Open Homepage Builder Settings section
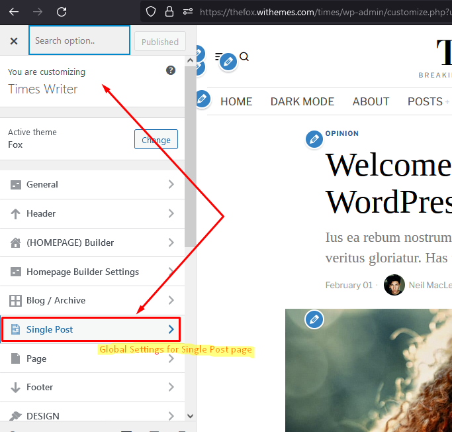The image size is (452, 432). click(x=92, y=272)
